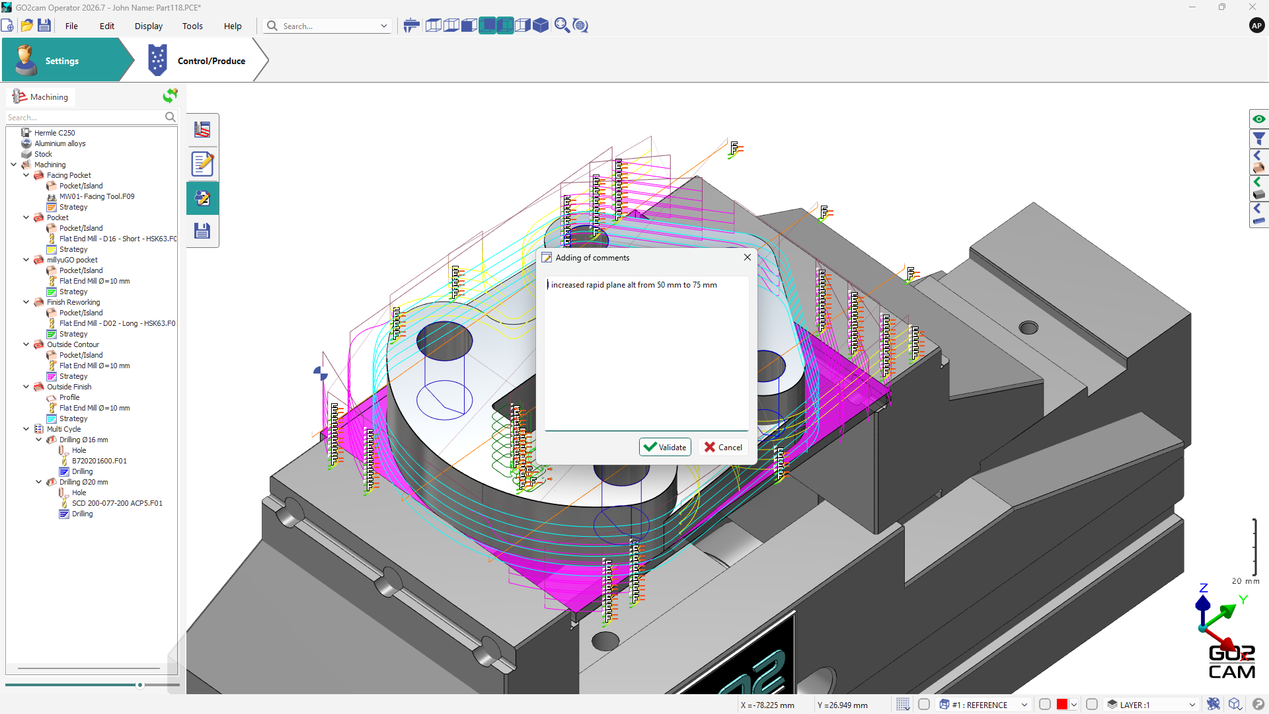Viewport: 1269px width, 714px height.
Task: Click Cancel in the comments dialog
Action: (723, 448)
